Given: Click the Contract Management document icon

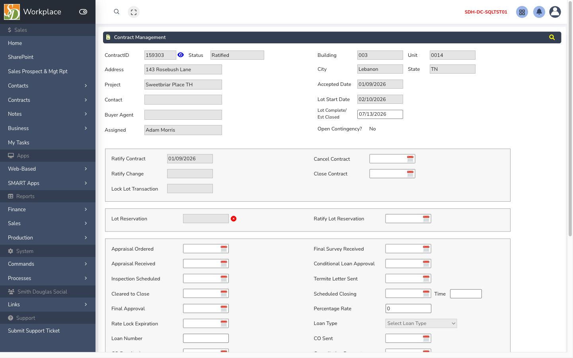Looking at the screenshot, I should click(x=108, y=37).
